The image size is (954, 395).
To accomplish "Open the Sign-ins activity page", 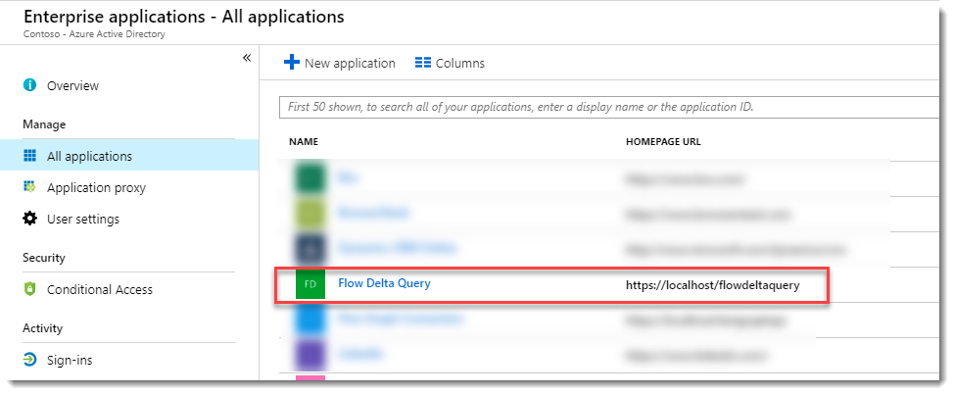I will tap(70, 361).
